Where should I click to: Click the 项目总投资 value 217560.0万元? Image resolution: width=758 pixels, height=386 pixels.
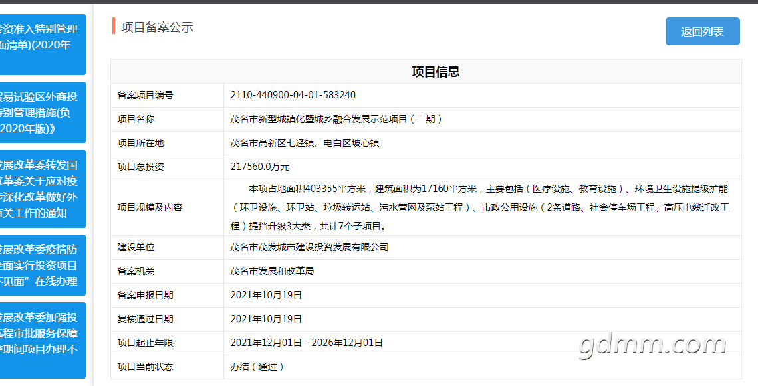tap(260, 167)
